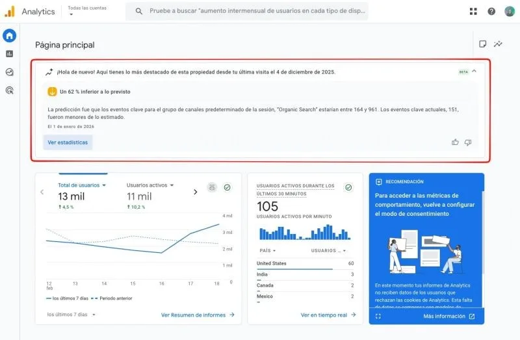Click the data quality check icon on users card
Screen dimensions: 520x340
pos(227,187)
